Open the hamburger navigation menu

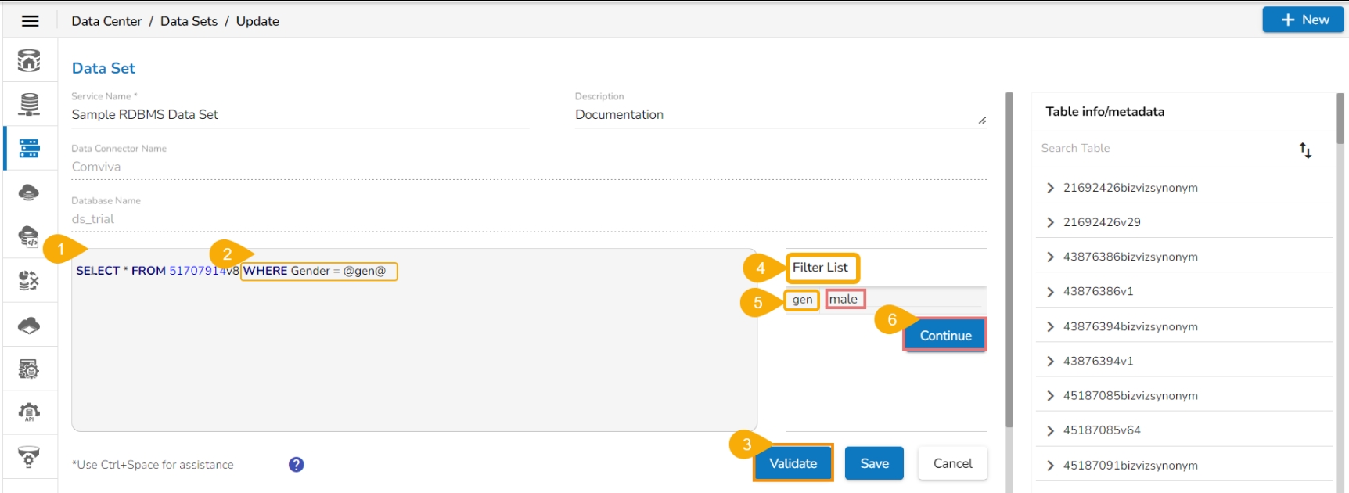coord(30,21)
